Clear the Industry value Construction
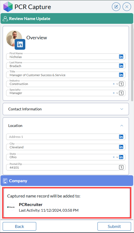Screen dimensions: 134x233 coord(114,84)
